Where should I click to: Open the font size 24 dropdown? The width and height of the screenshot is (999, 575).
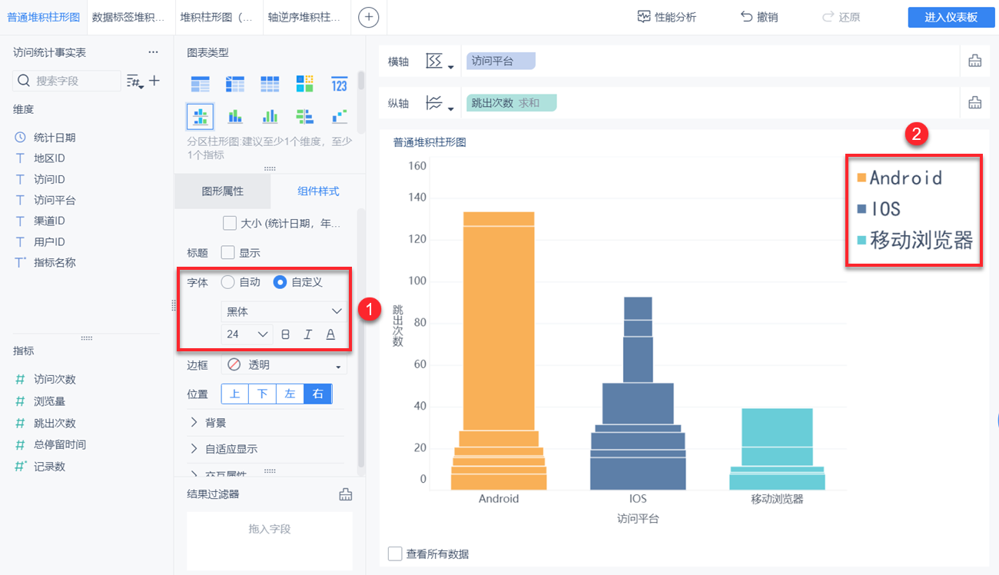(247, 334)
